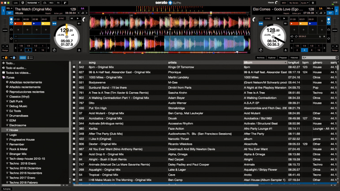Trigger the orange cue point at 00:33 on deck 1
Screen dimensions: 340x191
coord(27,24)
